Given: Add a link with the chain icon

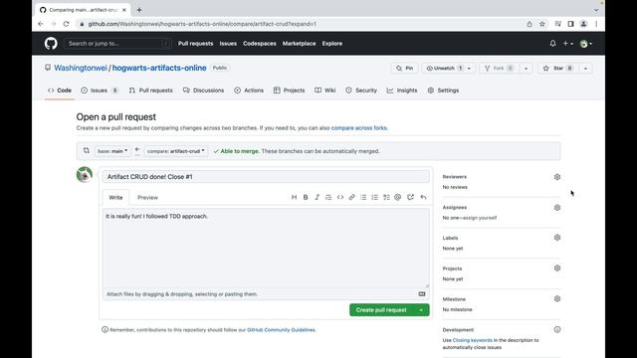Looking at the screenshot, I should [351, 197].
